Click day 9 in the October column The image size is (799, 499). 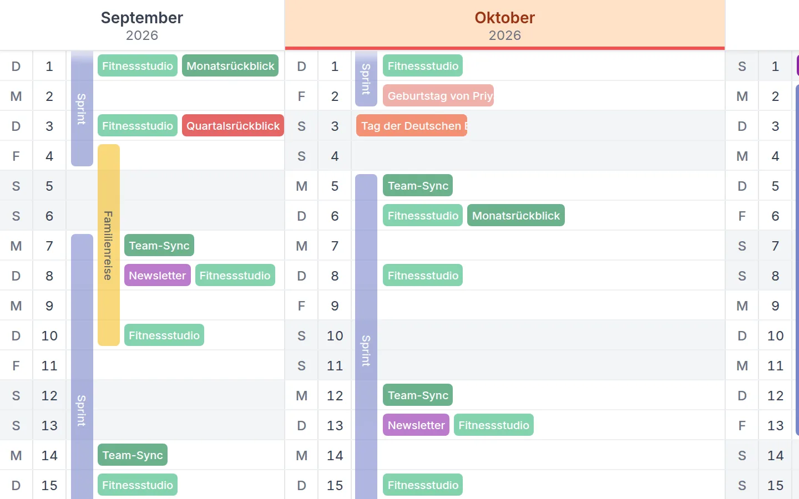(335, 305)
